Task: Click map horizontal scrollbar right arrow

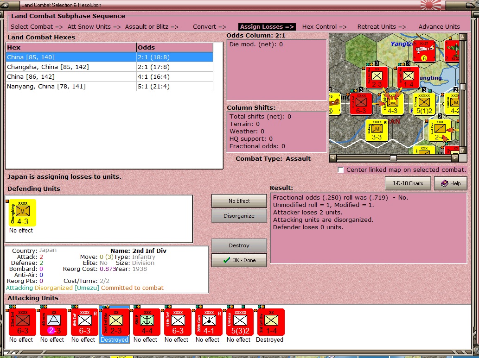Action: tap(455, 158)
